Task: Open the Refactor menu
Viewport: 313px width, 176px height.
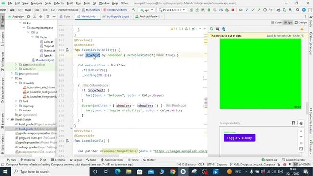Action: 59,3
